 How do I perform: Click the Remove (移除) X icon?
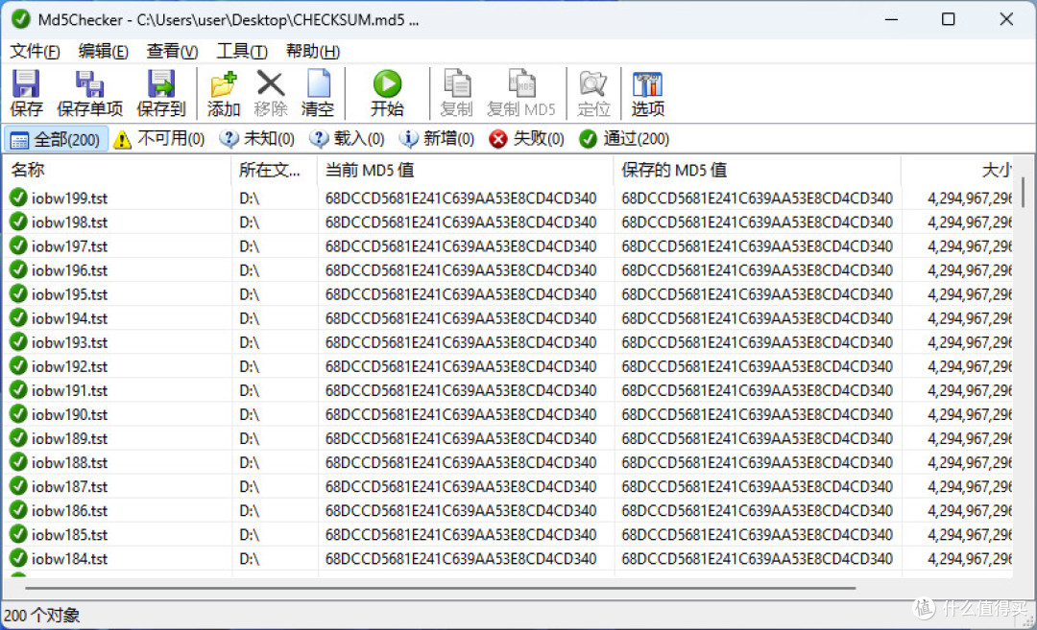(x=271, y=84)
